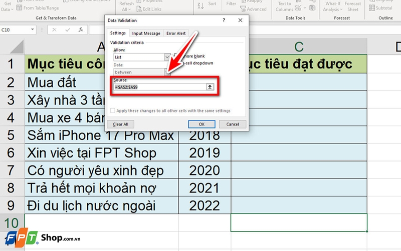Select row 9 header
401x251 pixels.
coord(12,205)
